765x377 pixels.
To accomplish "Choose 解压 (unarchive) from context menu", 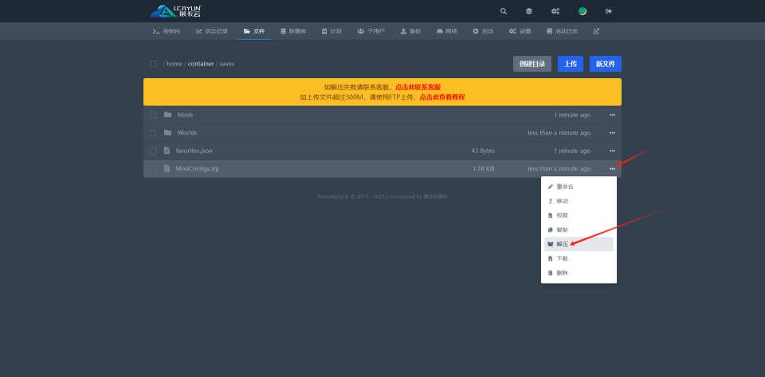I will (x=563, y=244).
